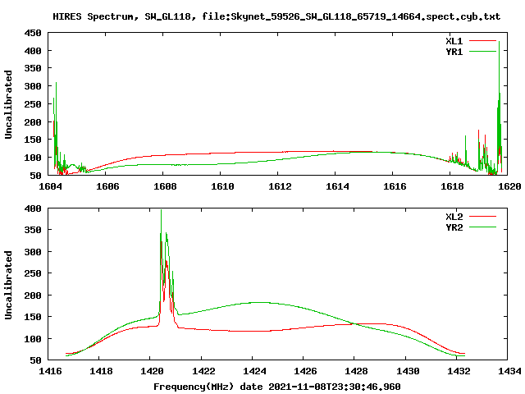Screen dimensions: 525x394
Task: Click the 1434 x-axis tick label
Action: click(509, 371)
